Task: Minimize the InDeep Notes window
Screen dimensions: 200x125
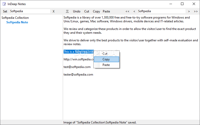Action: (171, 4)
